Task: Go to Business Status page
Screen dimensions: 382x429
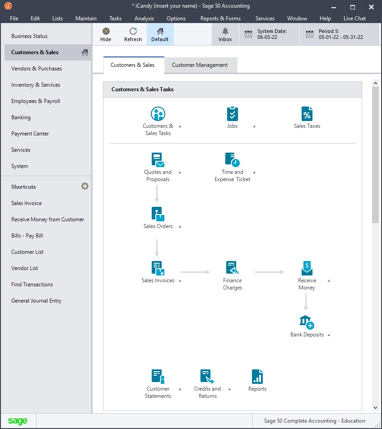Action: pos(29,36)
